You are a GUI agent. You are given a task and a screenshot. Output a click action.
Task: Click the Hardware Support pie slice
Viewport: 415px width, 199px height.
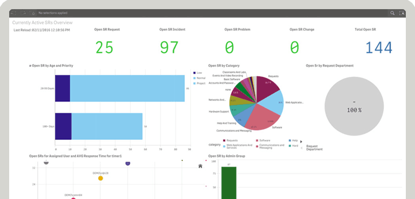point(239,109)
